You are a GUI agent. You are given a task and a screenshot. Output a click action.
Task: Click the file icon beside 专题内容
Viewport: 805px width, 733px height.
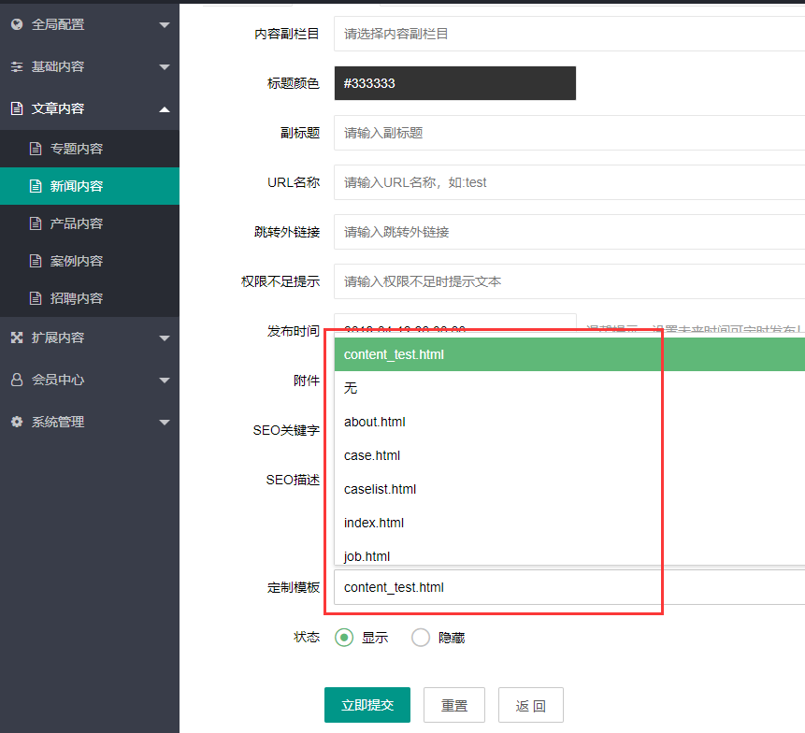click(x=36, y=150)
